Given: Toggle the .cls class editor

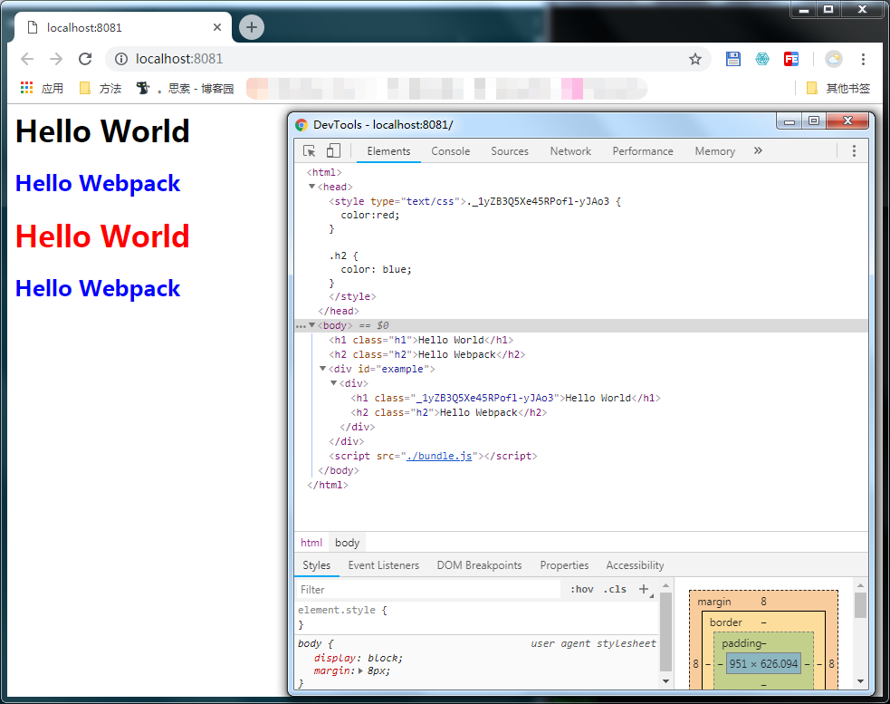Looking at the screenshot, I should click(x=615, y=589).
